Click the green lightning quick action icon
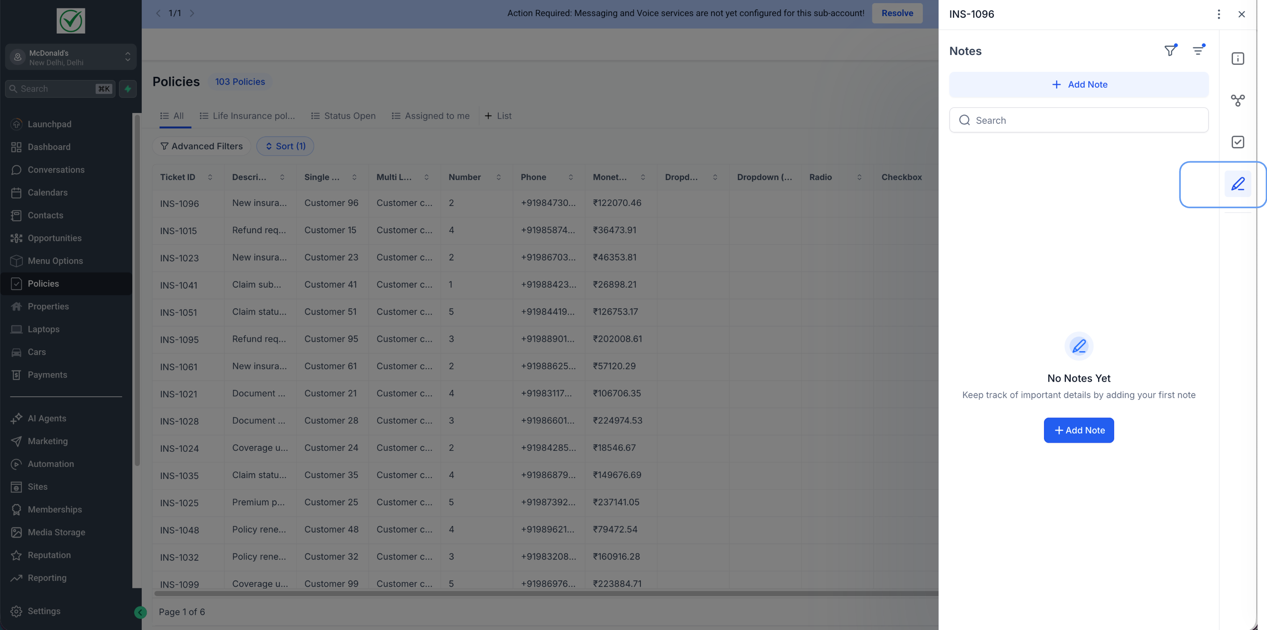The height and width of the screenshot is (630, 1267). click(x=128, y=89)
